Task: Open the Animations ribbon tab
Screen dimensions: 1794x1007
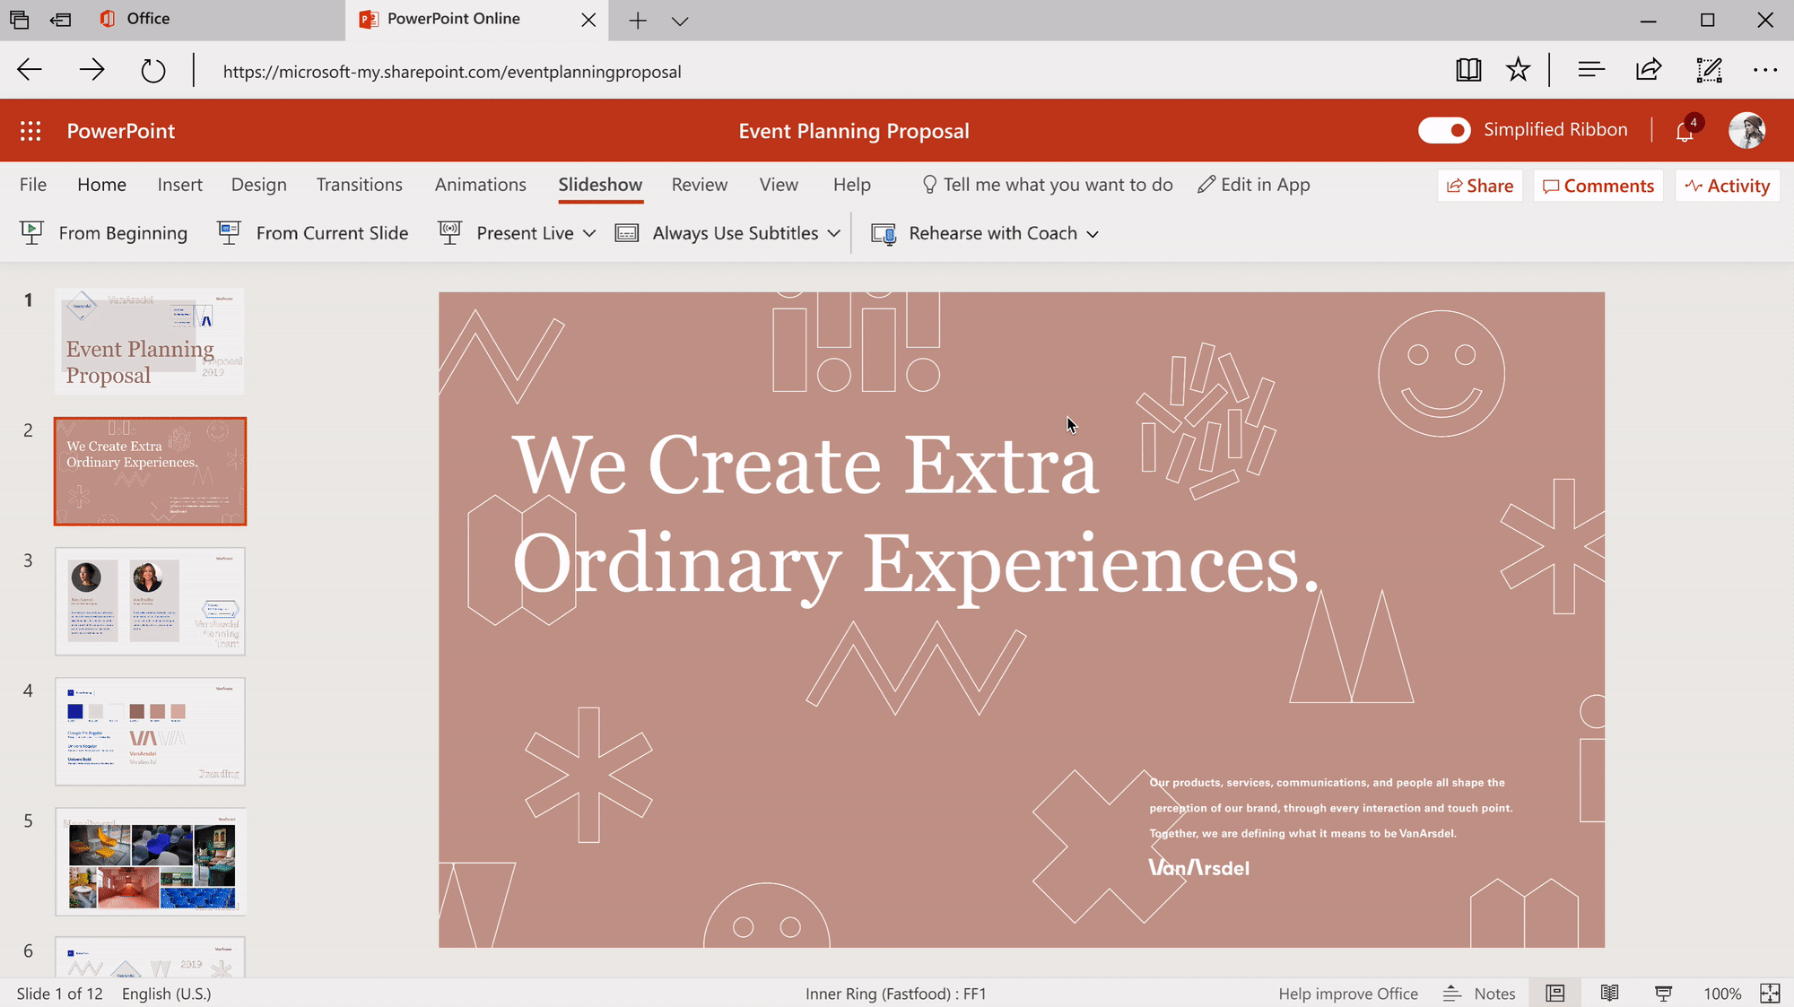Action: (x=481, y=184)
